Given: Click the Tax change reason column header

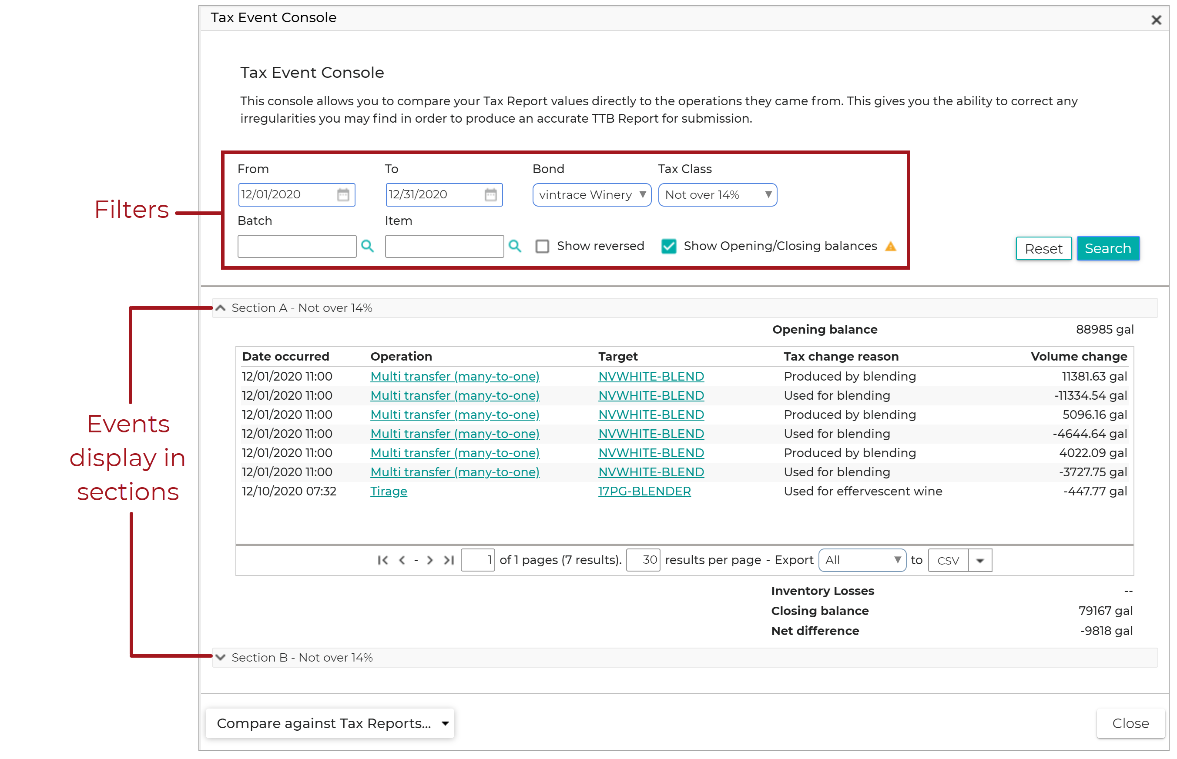Looking at the screenshot, I should pos(841,357).
